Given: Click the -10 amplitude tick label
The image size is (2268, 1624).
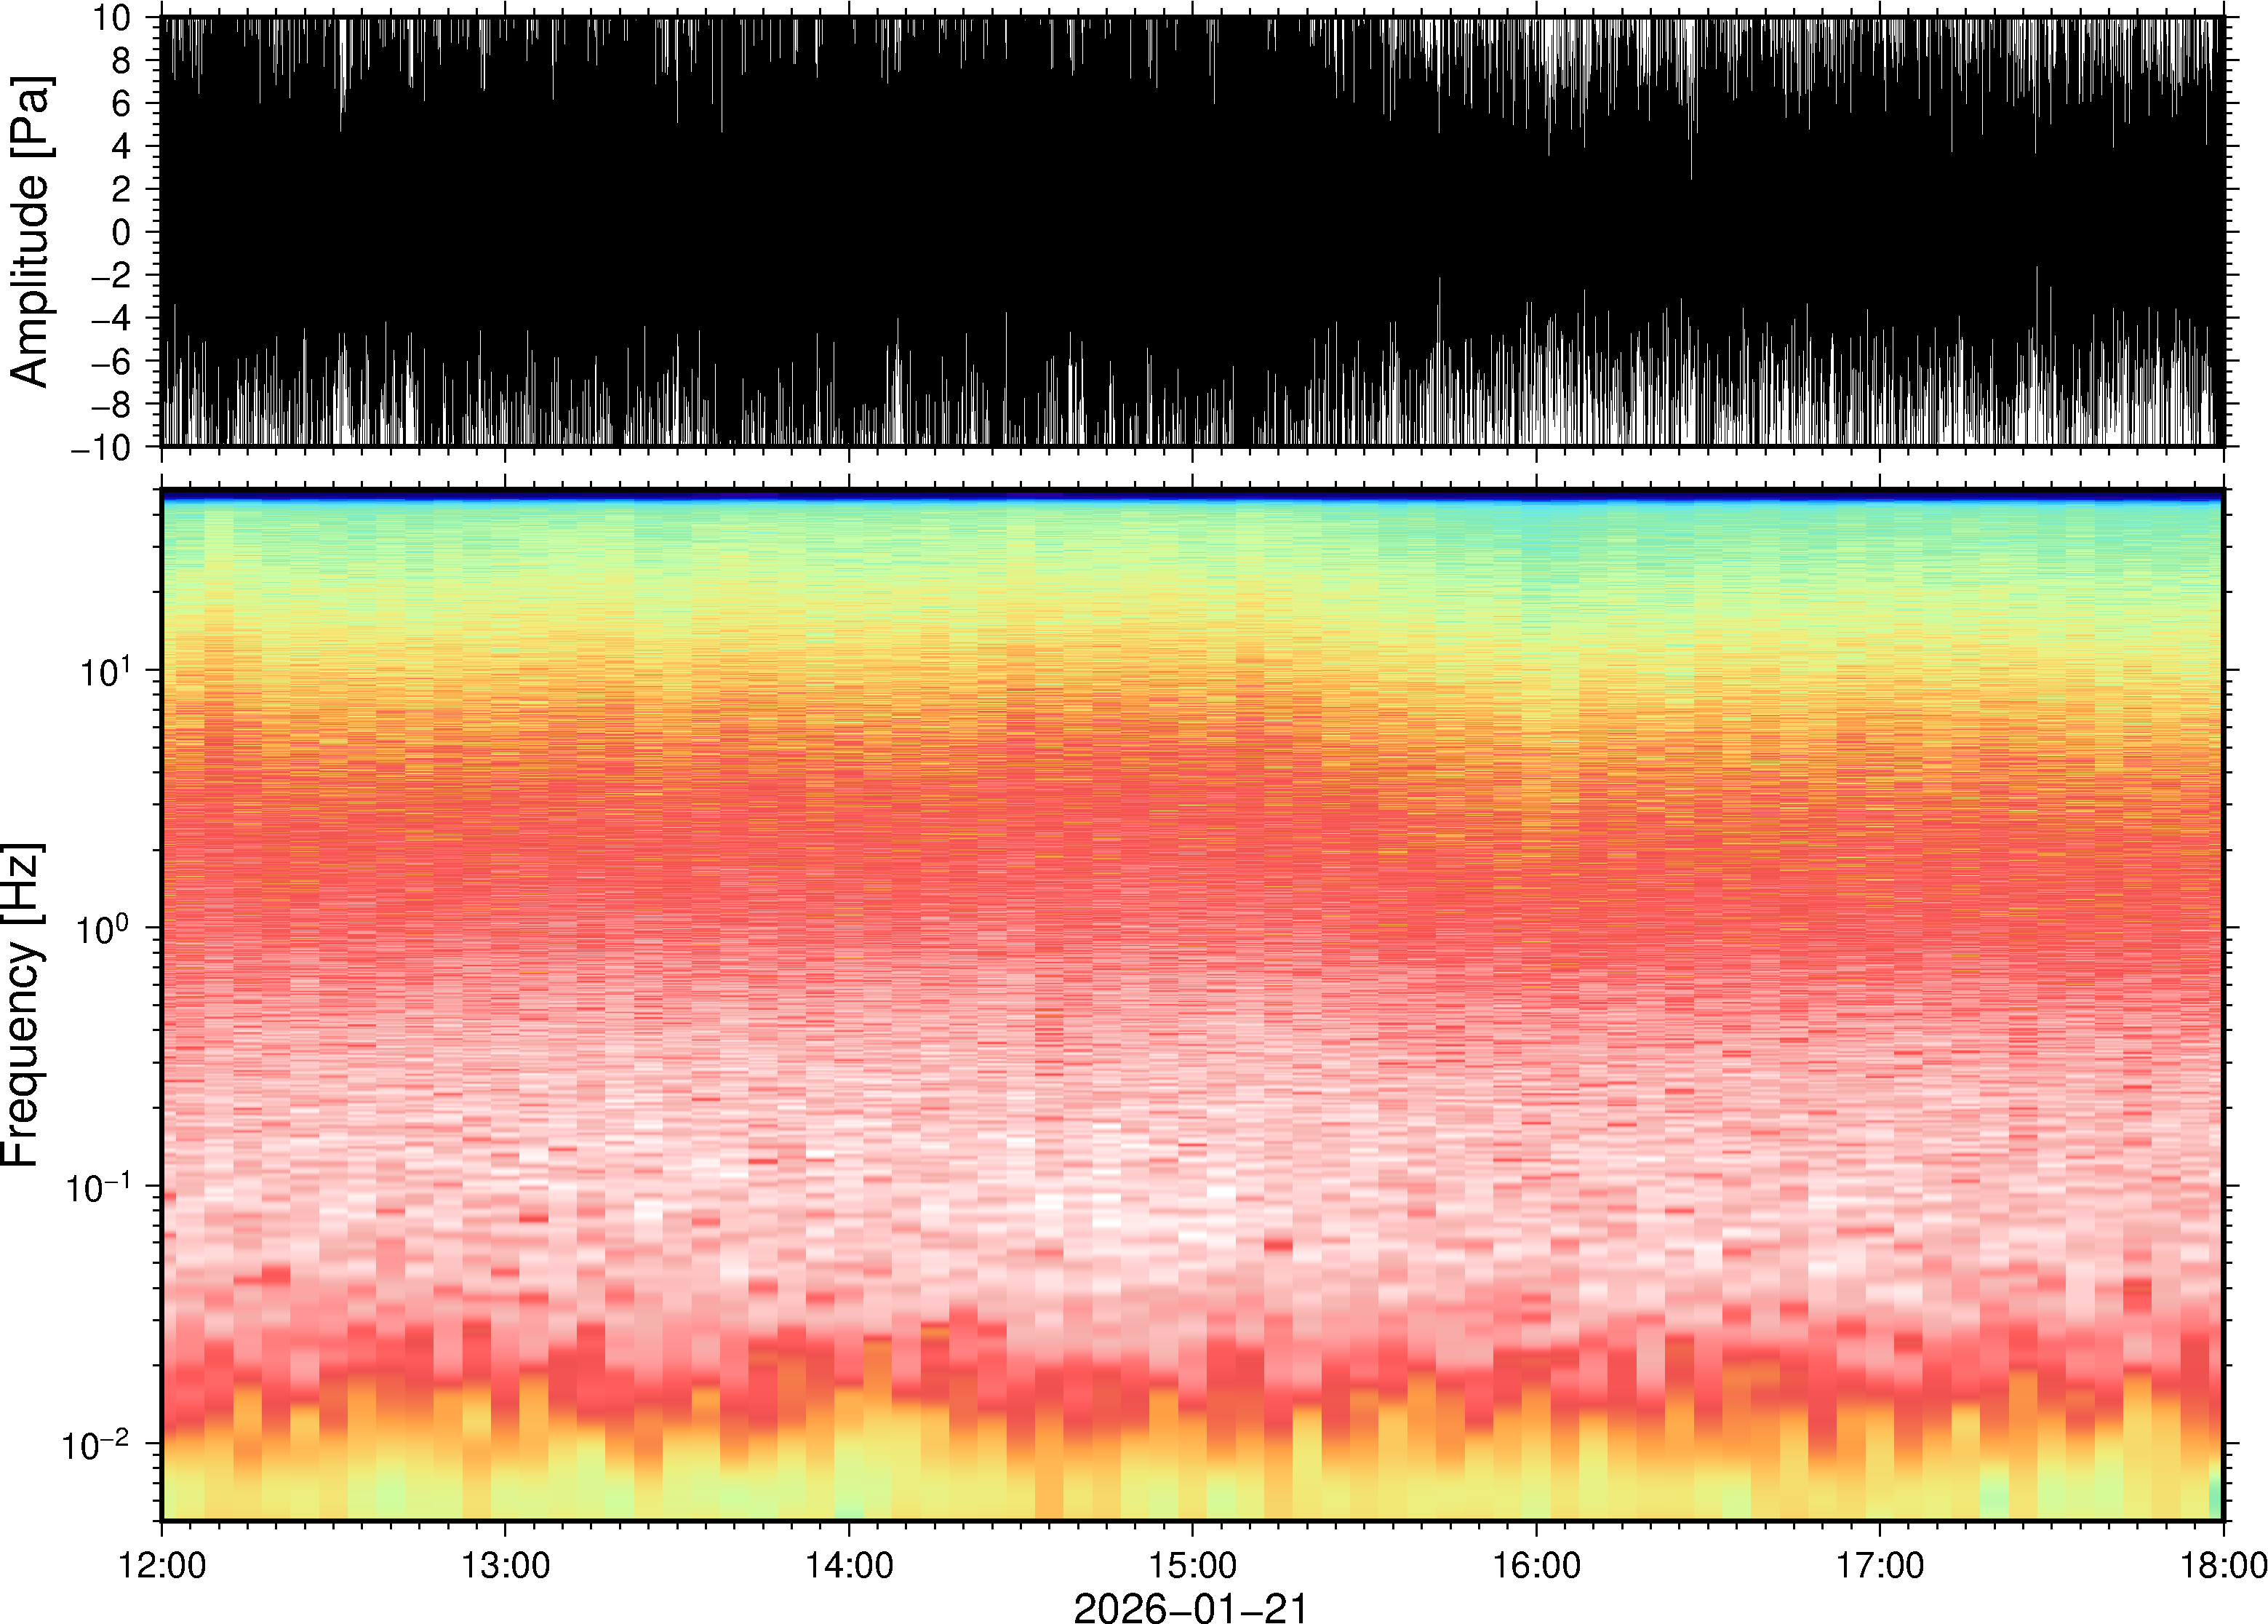Looking at the screenshot, I should click(x=101, y=447).
